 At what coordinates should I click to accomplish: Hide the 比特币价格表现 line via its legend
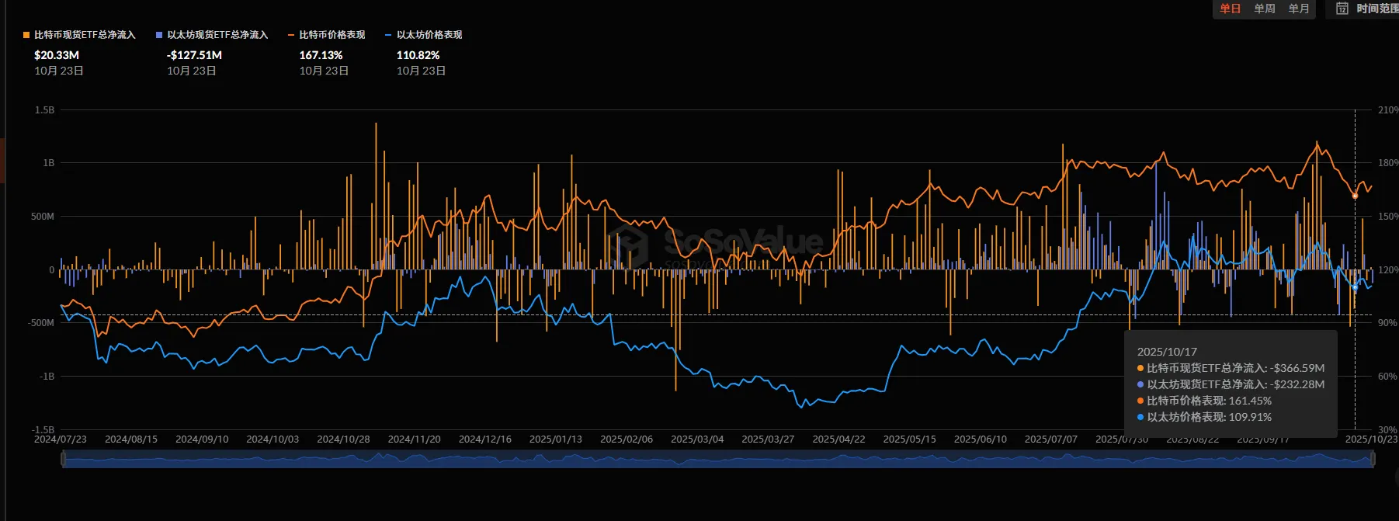click(326, 35)
